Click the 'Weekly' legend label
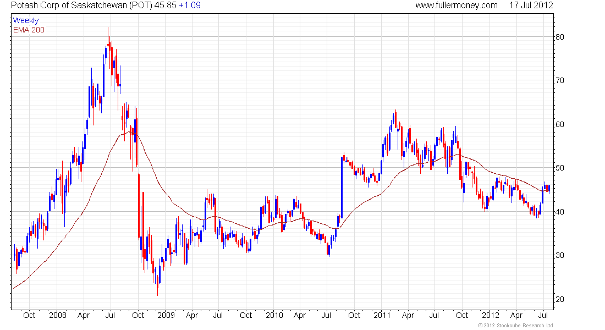This screenshot has width=605, height=330. tap(26, 20)
